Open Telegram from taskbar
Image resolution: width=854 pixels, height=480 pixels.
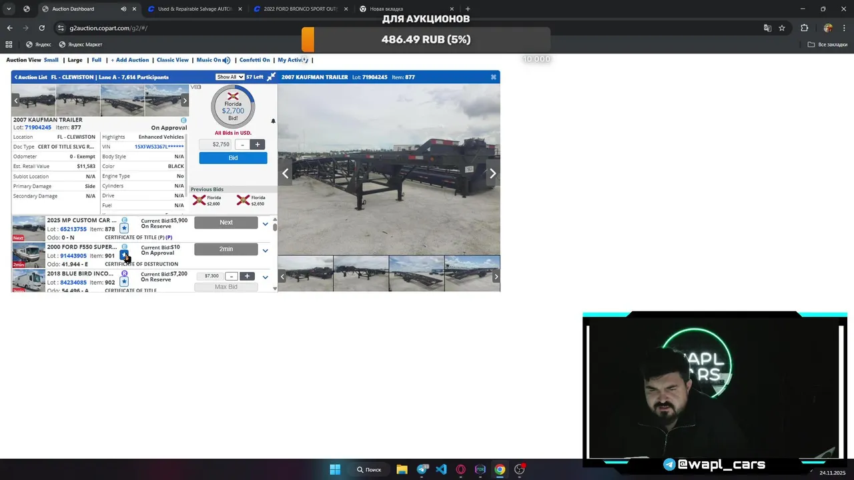click(422, 469)
